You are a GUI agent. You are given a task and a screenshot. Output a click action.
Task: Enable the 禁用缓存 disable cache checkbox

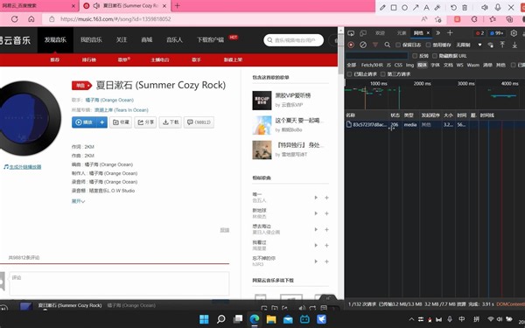[428, 45]
